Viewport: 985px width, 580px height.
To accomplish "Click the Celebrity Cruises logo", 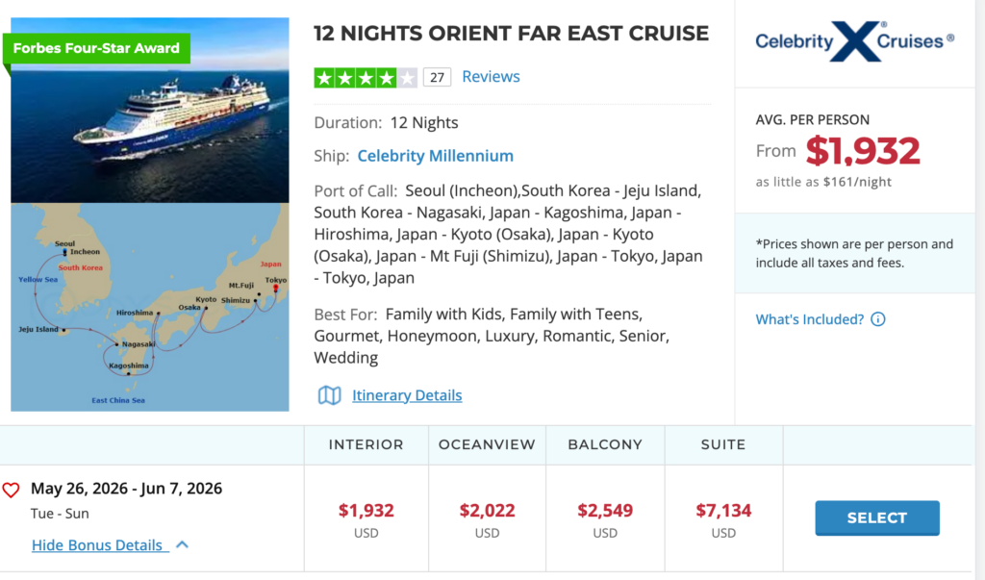I will pos(854,41).
